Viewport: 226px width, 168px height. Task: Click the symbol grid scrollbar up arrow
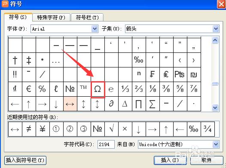(215, 40)
